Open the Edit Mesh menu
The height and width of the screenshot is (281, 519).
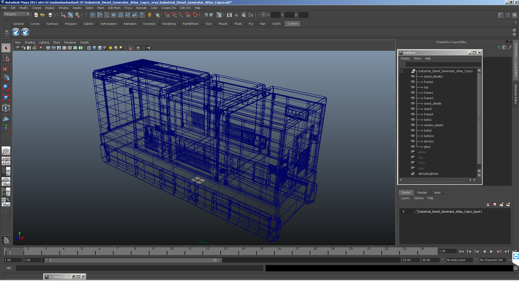click(x=114, y=8)
